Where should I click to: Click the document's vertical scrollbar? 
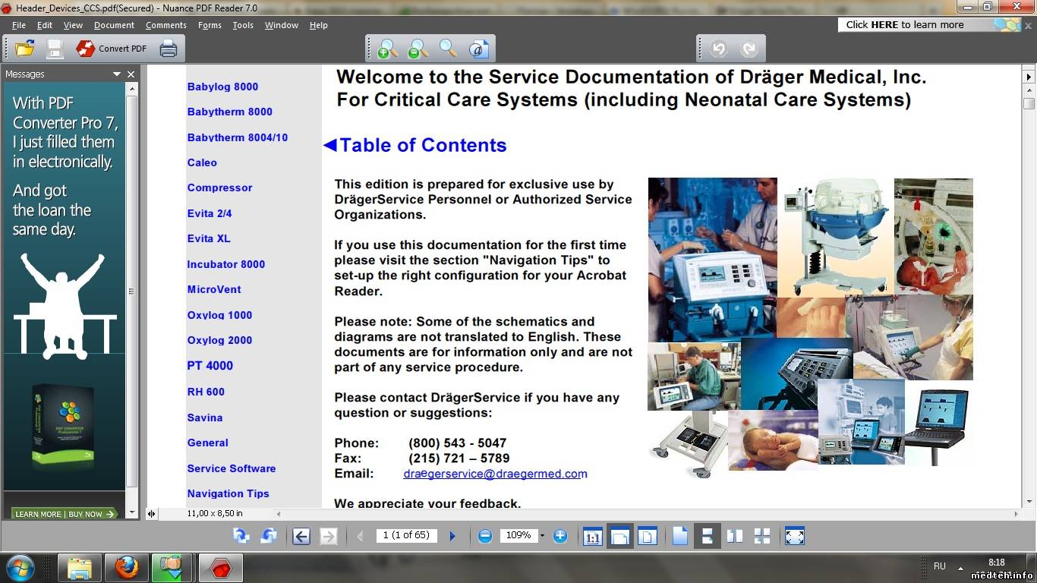pyautogui.click(x=1029, y=304)
